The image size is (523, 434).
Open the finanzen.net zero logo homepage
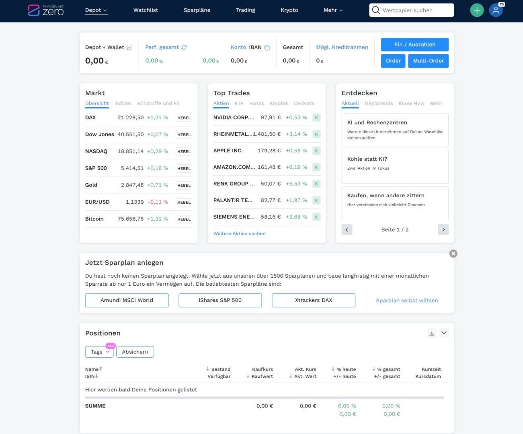coord(46,10)
